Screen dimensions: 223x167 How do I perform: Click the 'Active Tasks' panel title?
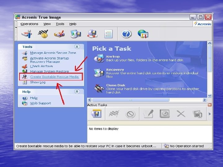97,105
